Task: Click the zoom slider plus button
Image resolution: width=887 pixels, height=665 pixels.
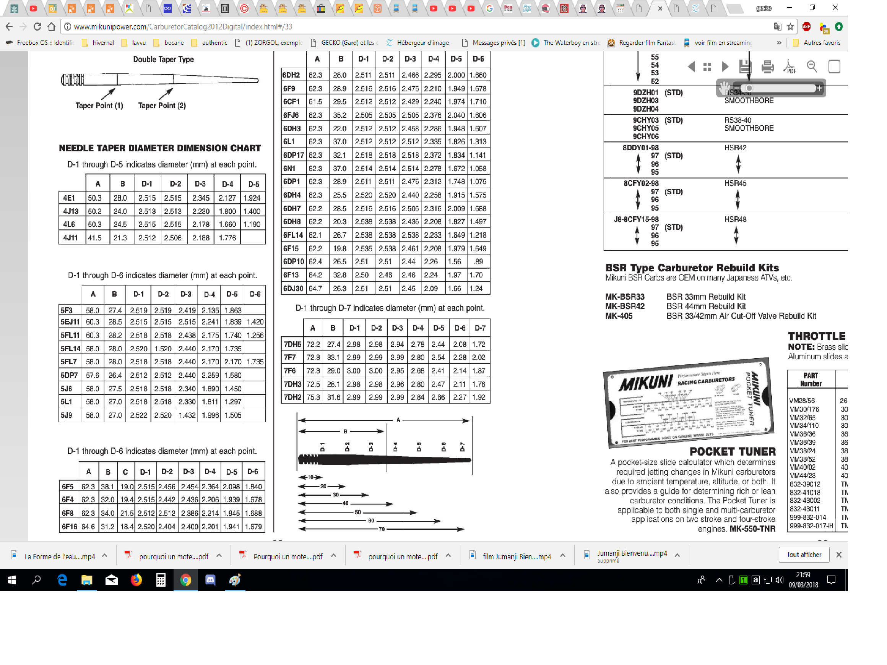Action: point(819,88)
